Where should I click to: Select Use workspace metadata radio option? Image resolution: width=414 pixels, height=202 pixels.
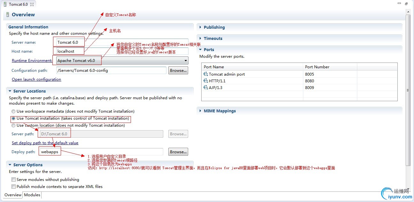coord(13,111)
